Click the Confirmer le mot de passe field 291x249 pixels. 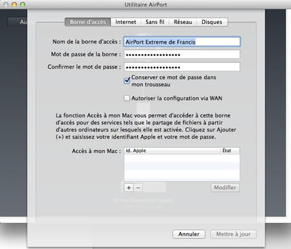click(x=182, y=67)
